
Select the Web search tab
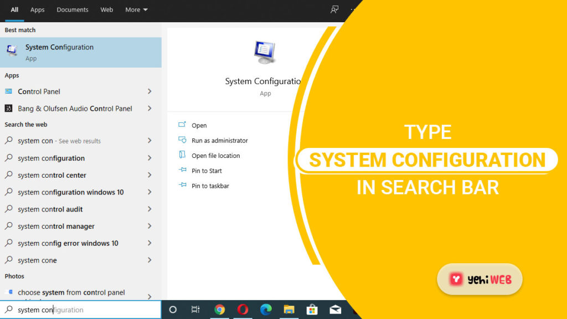click(107, 10)
